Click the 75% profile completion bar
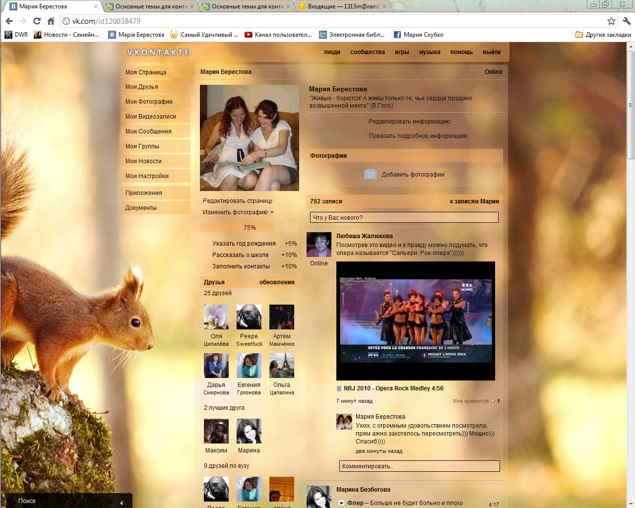Image resolution: width=635 pixels, height=508 pixels. tap(250, 228)
